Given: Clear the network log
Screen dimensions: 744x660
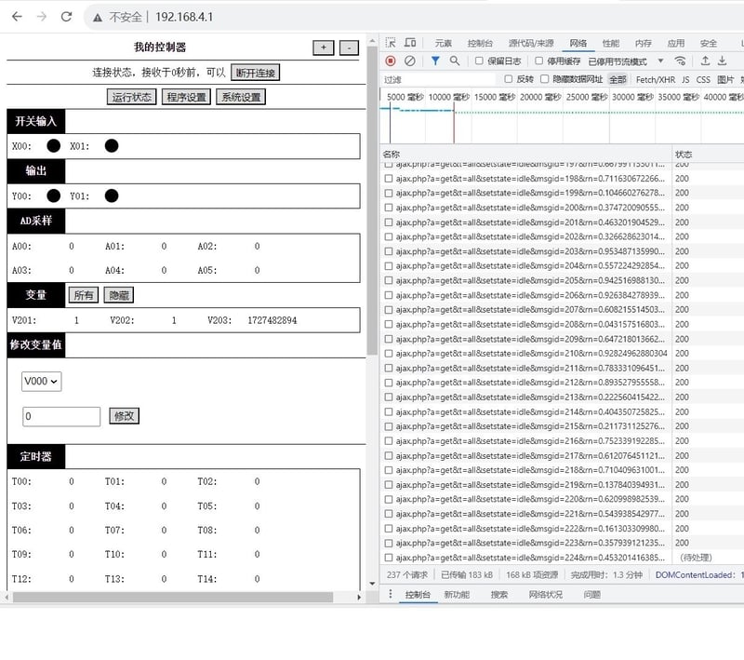Looking at the screenshot, I should tap(409, 61).
